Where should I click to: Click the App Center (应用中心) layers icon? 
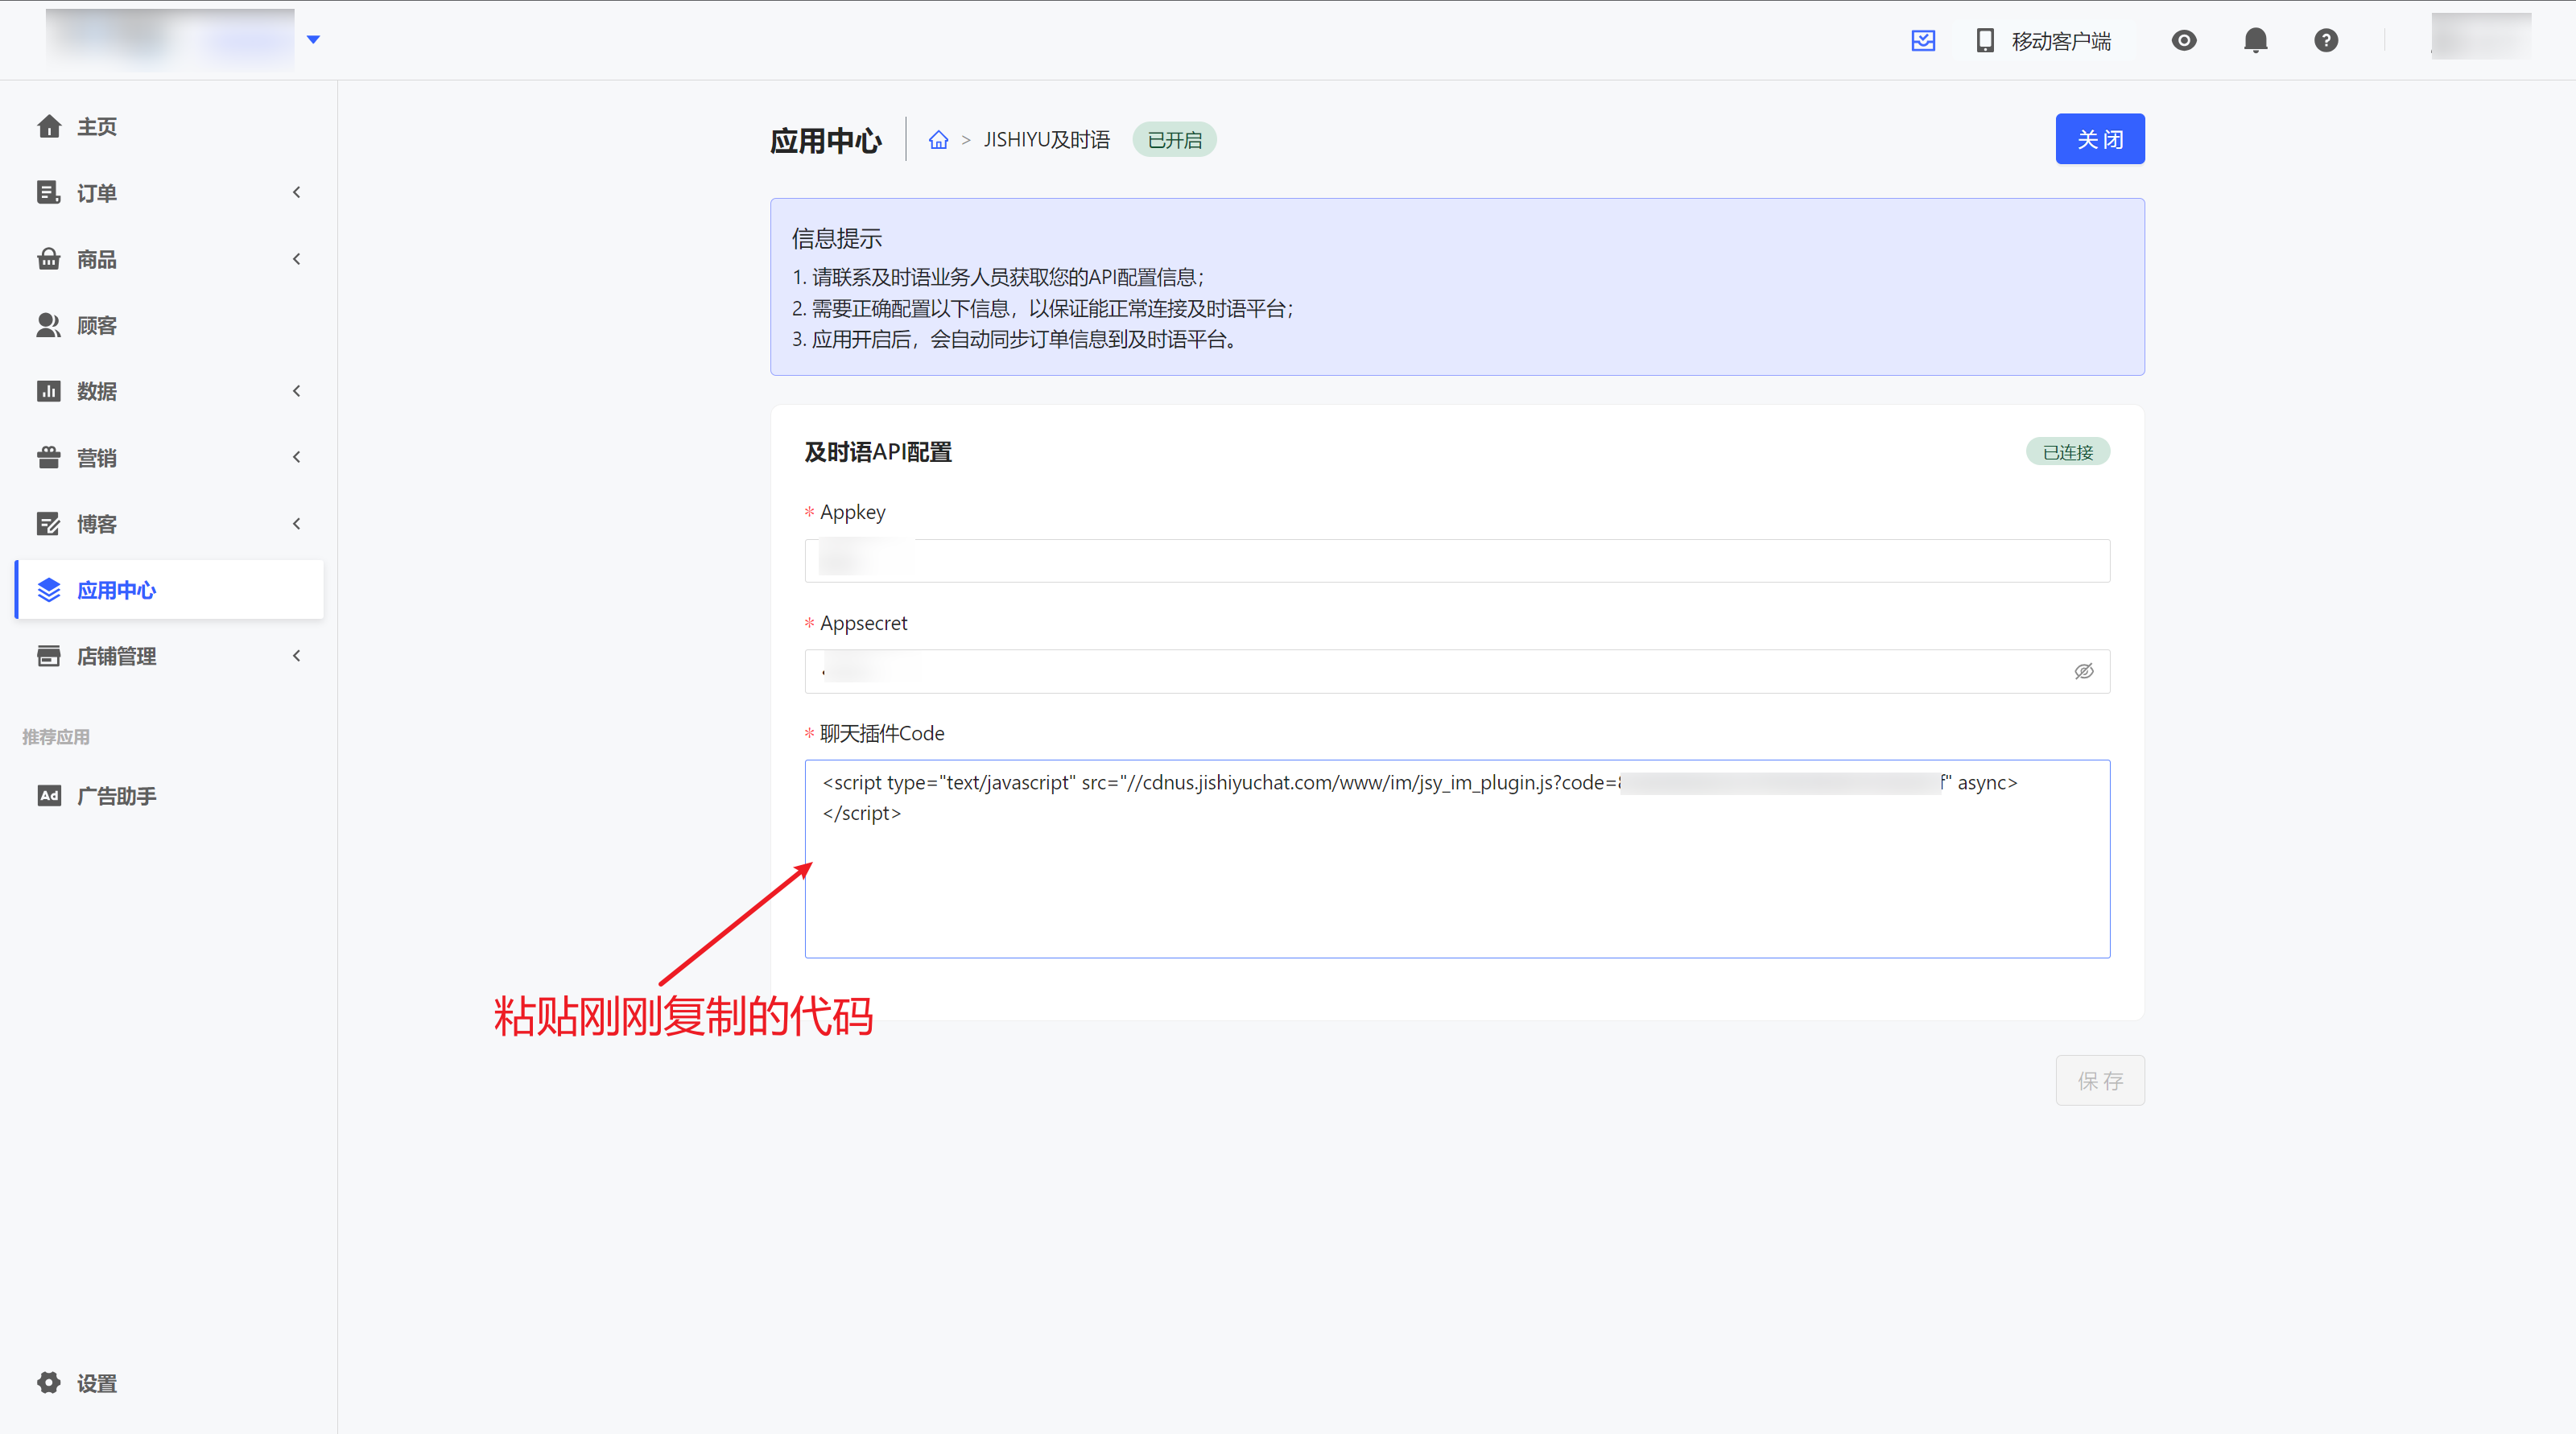click(x=49, y=590)
